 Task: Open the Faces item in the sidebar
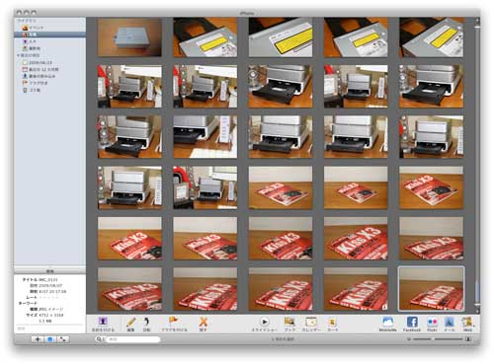click(49, 41)
